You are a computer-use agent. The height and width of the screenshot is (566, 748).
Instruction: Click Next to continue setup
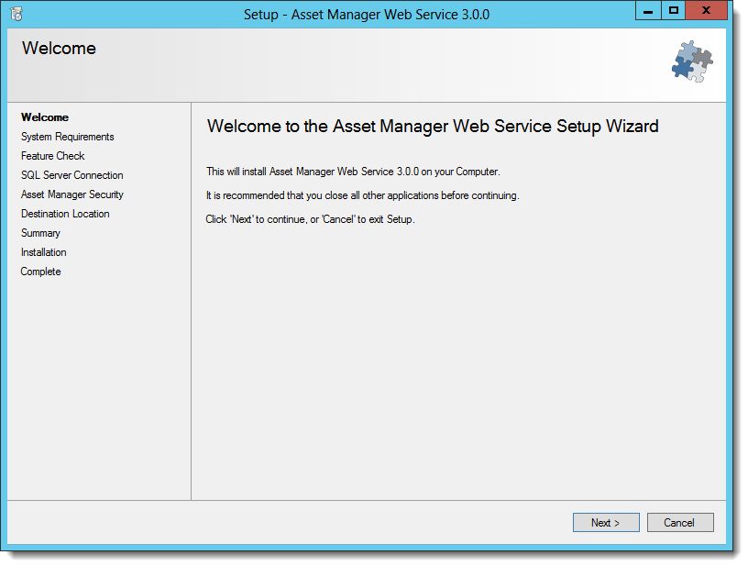pyautogui.click(x=606, y=523)
